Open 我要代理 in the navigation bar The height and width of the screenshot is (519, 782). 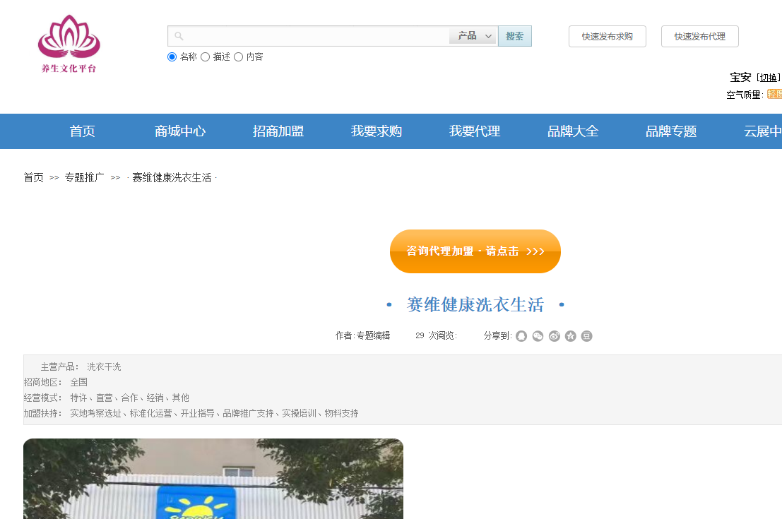(x=475, y=131)
